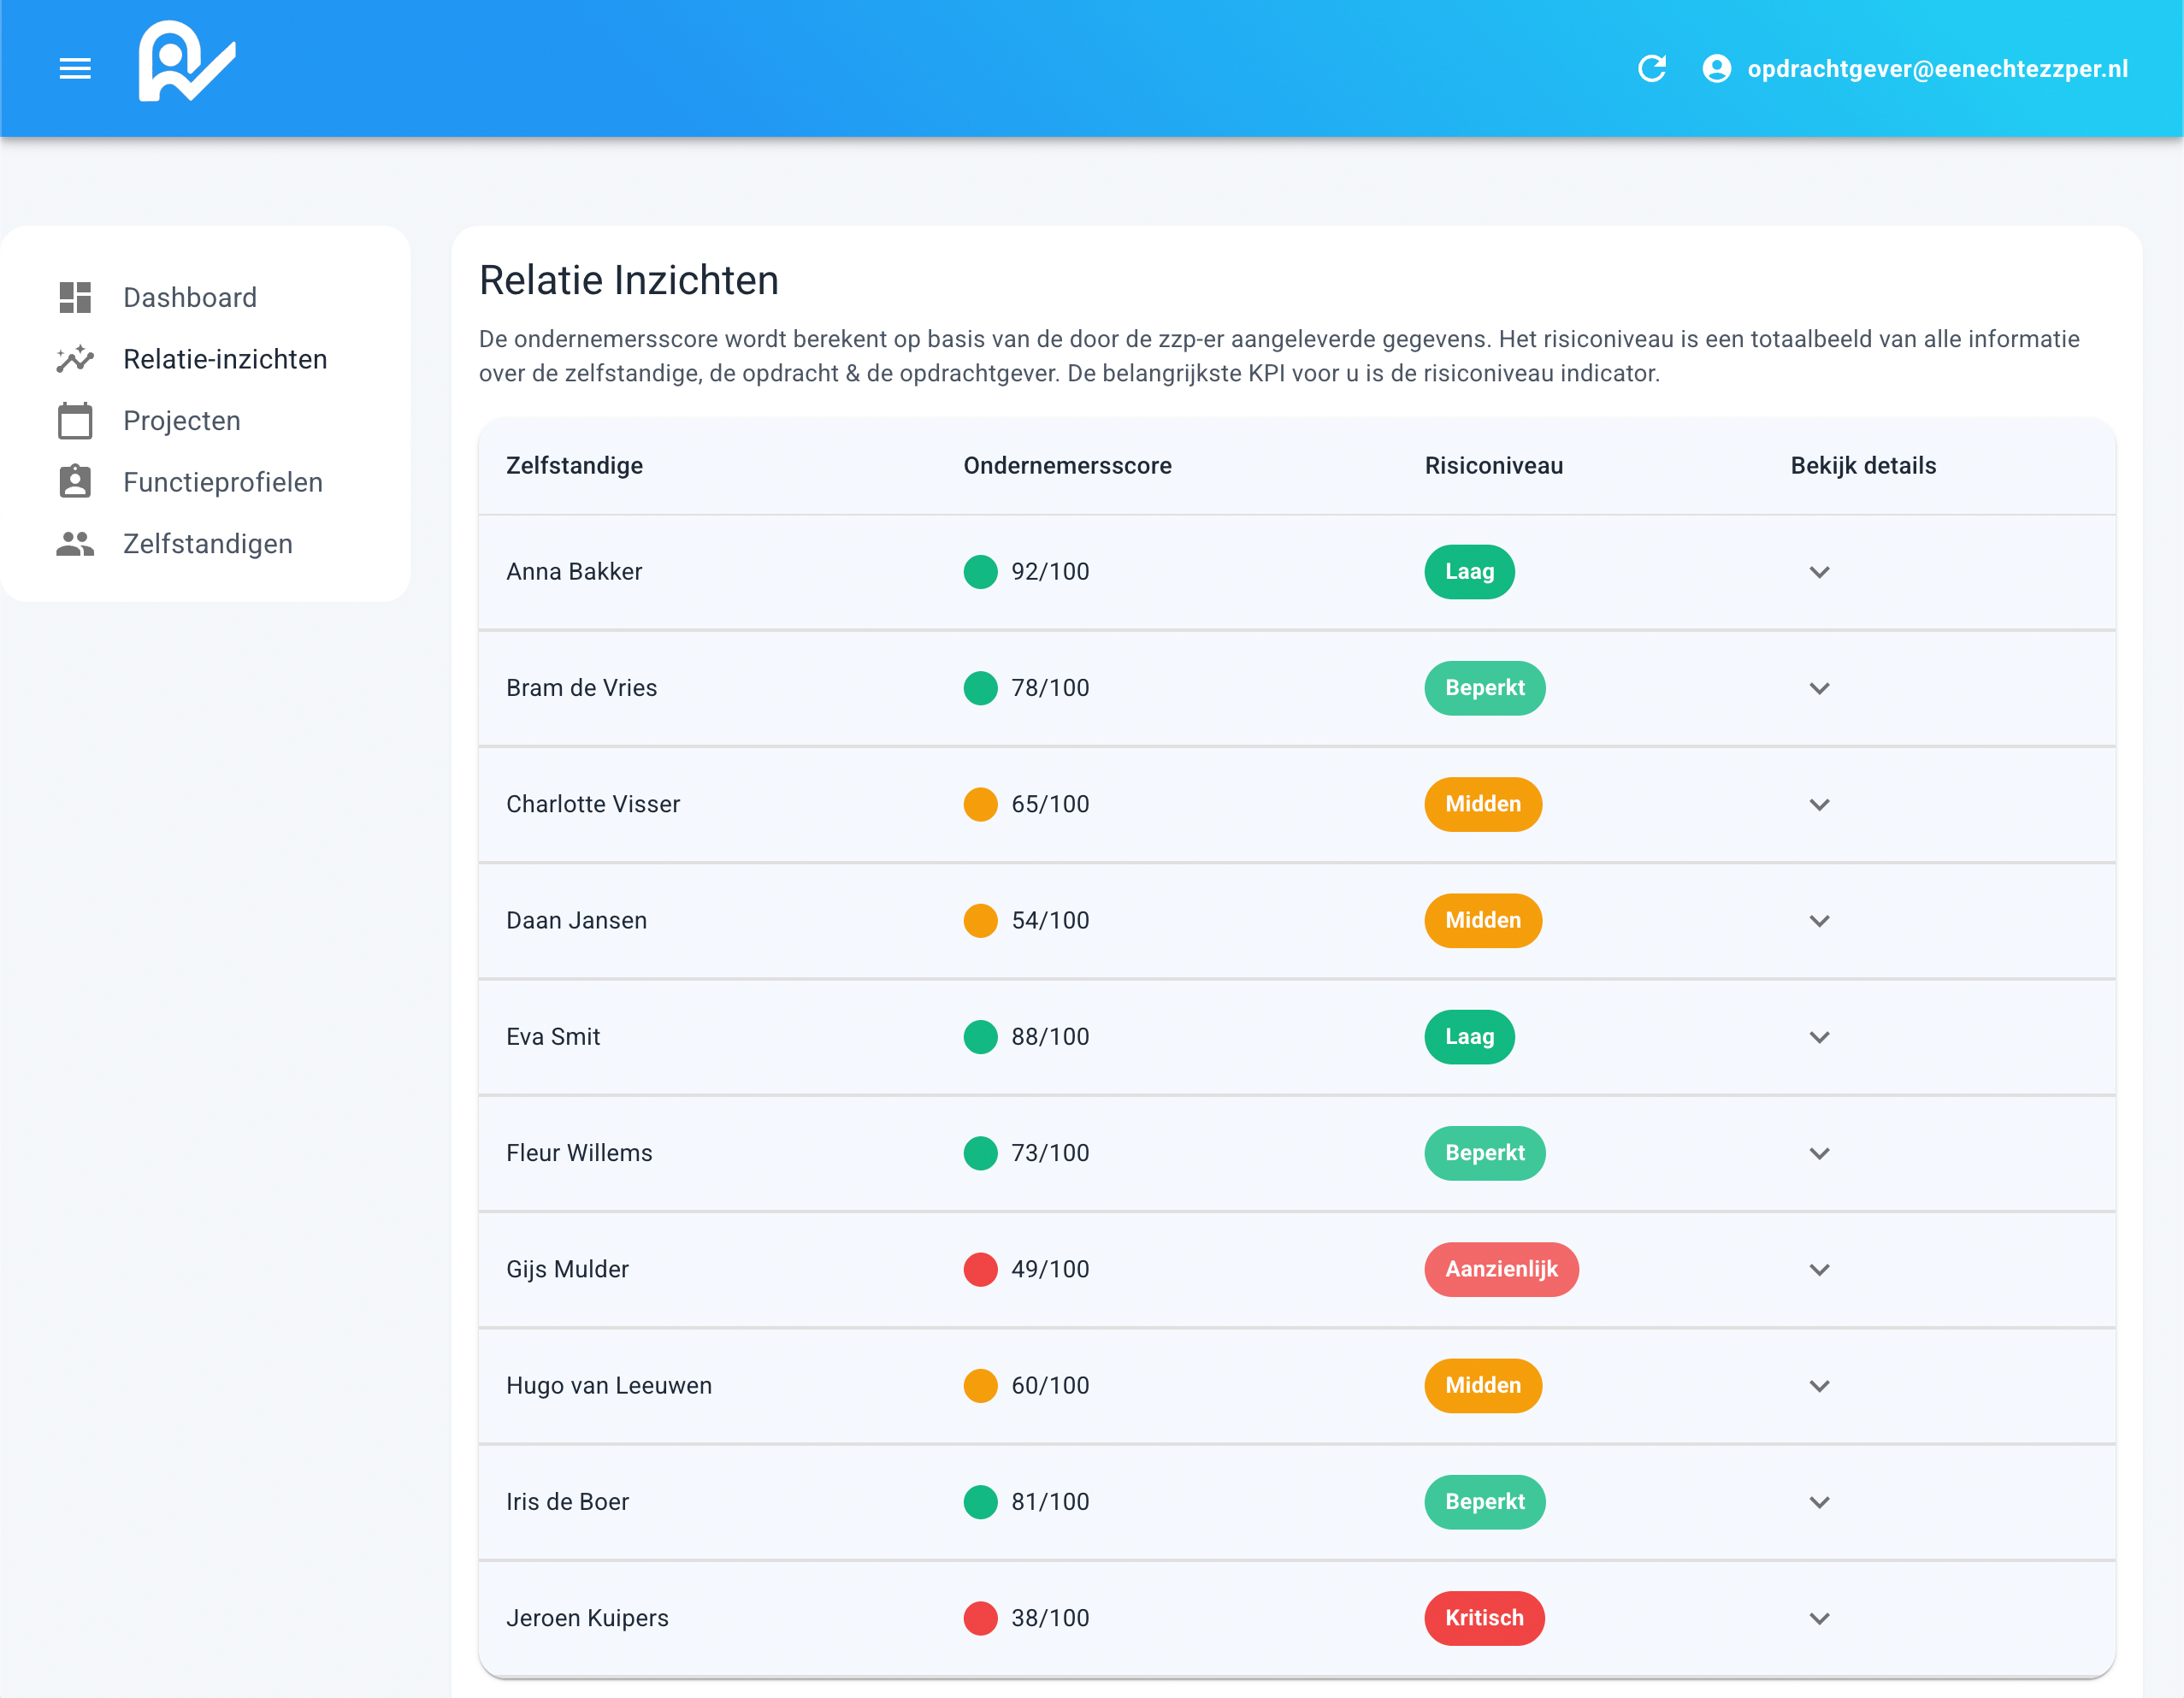Select the name Jeroen Kuipers
The height and width of the screenshot is (1698, 2184).
coord(587,1618)
